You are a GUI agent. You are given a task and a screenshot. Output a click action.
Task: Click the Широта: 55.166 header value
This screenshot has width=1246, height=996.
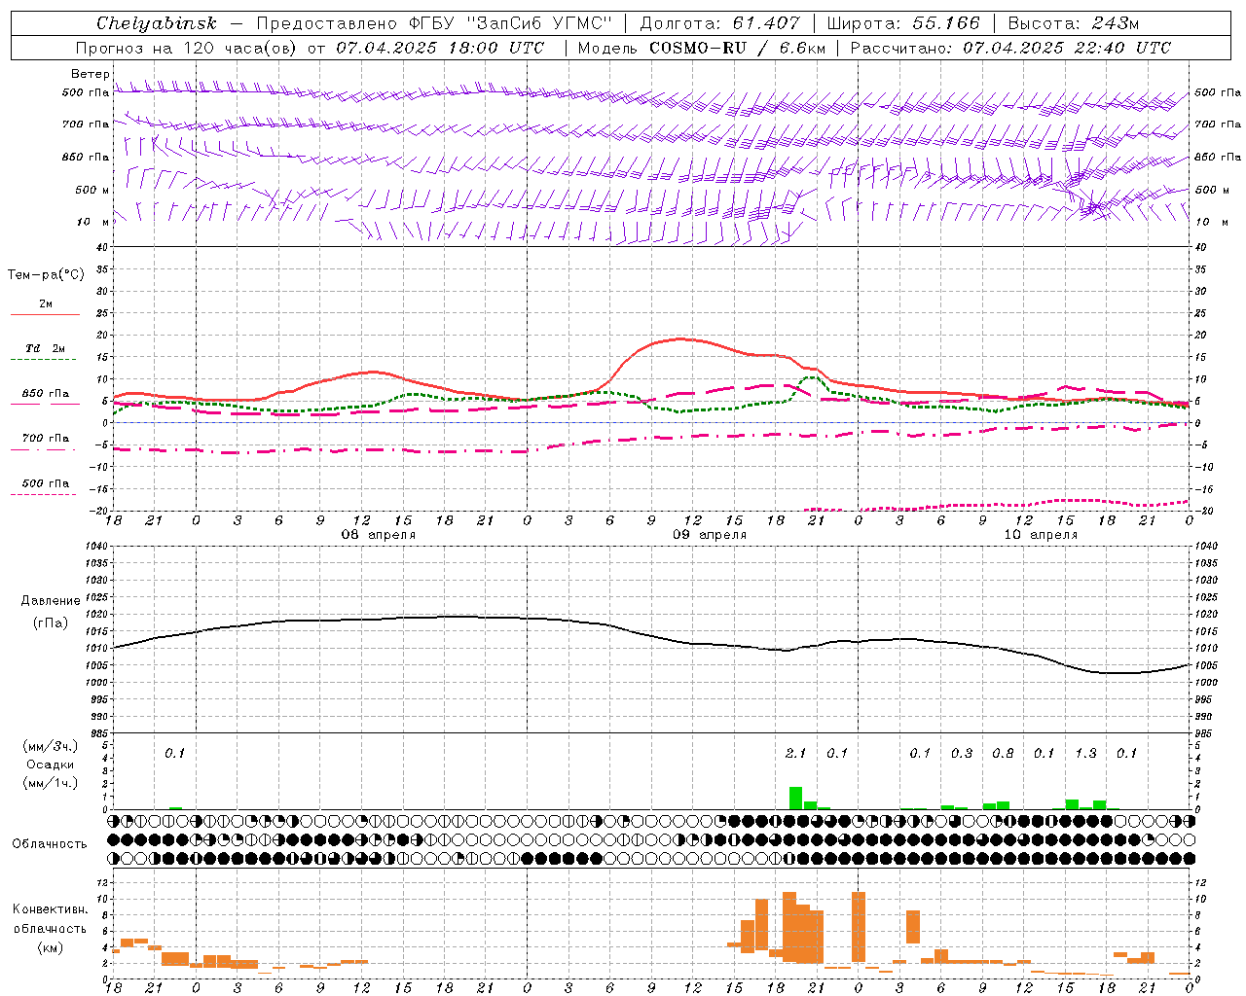point(903,23)
